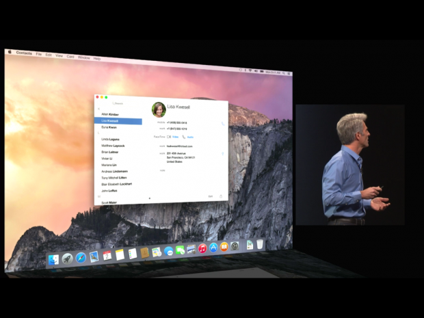Open Calendar icon in the Dock

tap(107, 256)
